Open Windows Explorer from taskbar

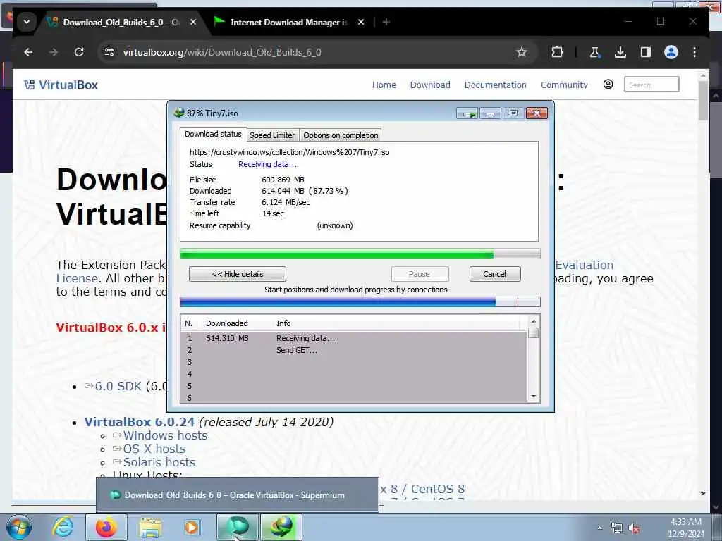pos(150,527)
